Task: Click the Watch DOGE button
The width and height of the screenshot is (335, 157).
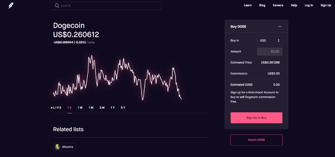Action: (x=256, y=140)
